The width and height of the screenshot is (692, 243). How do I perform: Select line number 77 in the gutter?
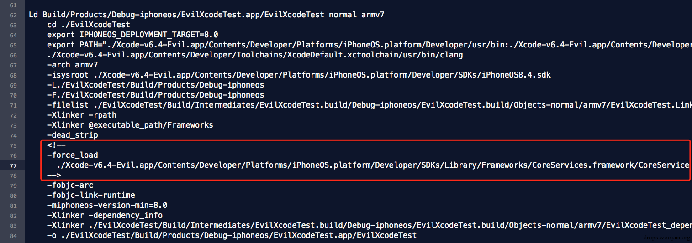pyautogui.click(x=13, y=165)
